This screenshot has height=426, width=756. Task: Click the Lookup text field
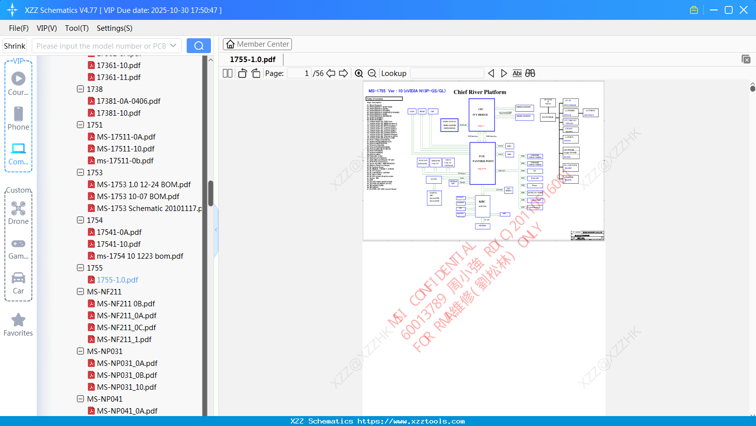tap(447, 73)
